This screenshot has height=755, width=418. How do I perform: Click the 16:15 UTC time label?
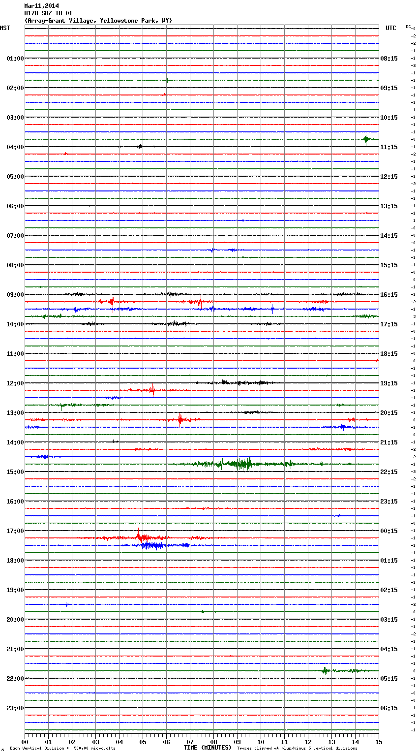[389, 295]
